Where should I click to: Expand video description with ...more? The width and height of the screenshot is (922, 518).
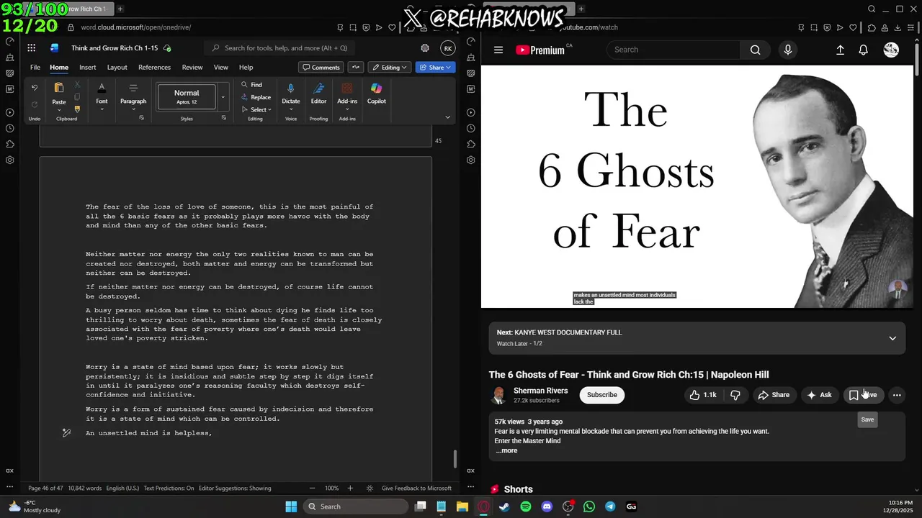pyautogui.click(x=506, y=450)
